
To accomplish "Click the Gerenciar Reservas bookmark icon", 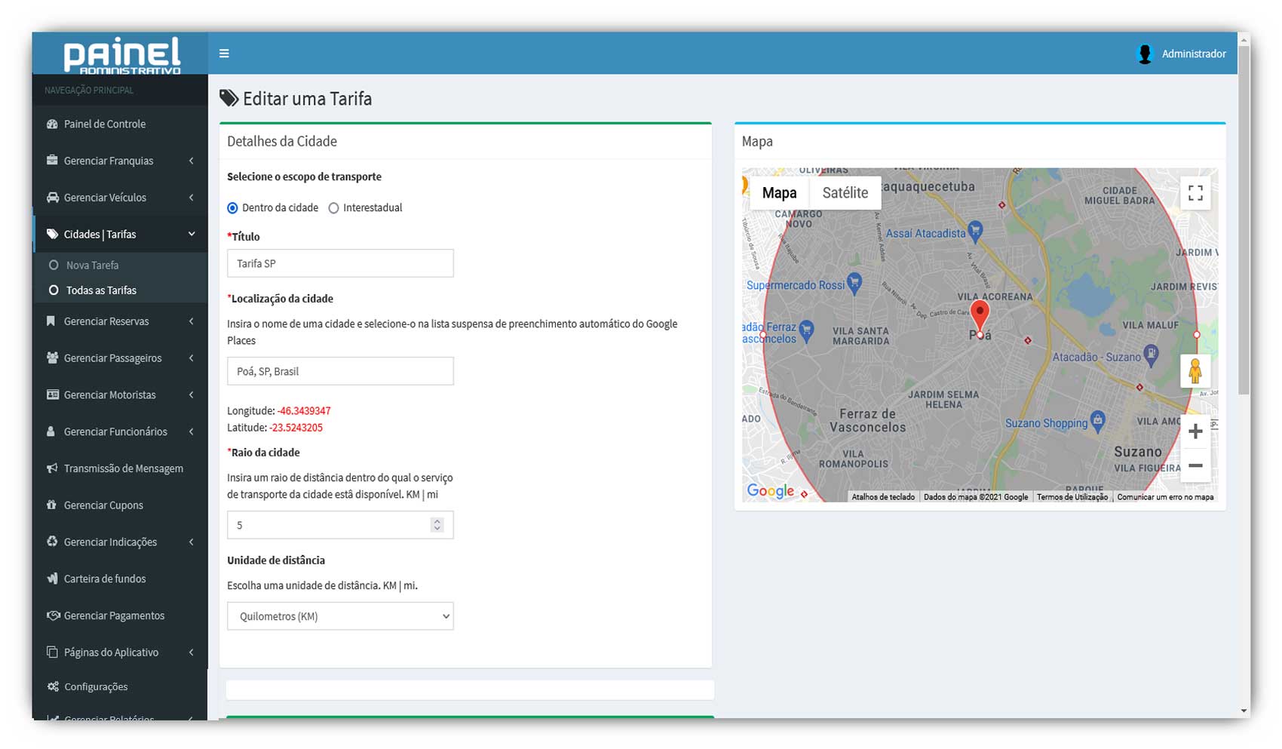I will point(51,321).
